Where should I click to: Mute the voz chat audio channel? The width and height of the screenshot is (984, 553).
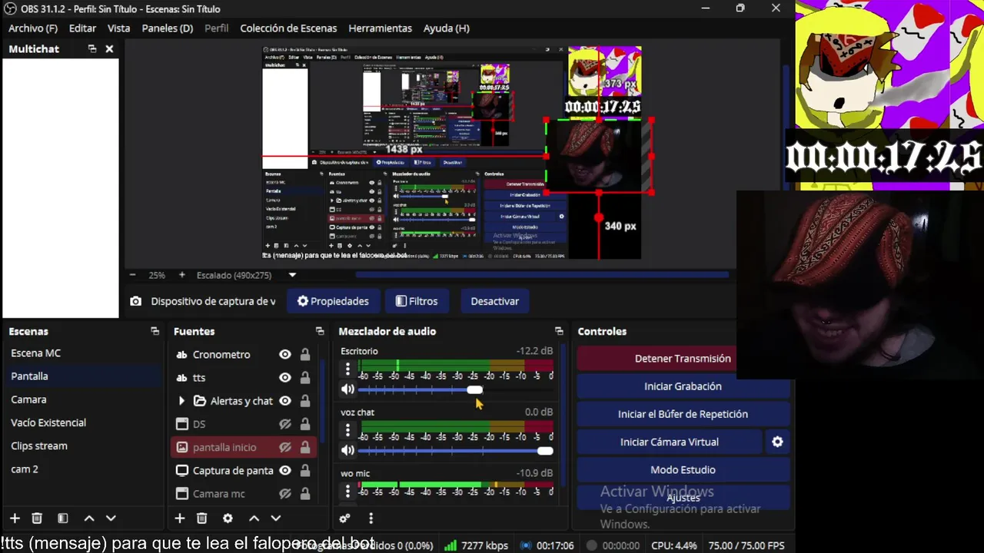pos(347,450)
